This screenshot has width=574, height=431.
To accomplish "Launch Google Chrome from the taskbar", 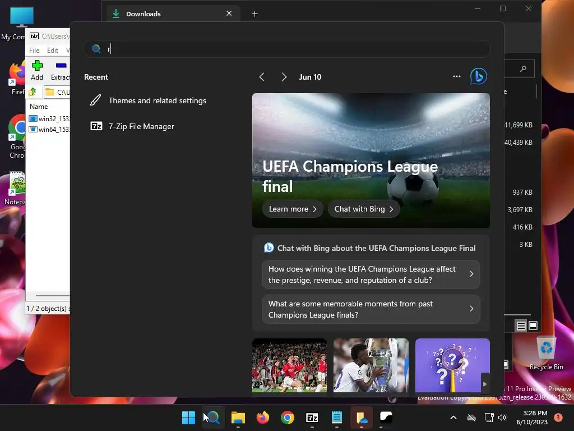I will (x=288, y=418).
